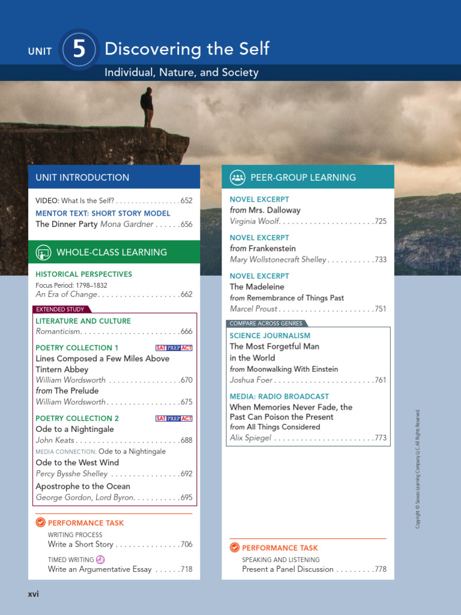The height and width of the screenshot is (615, 461).
Task: Click checkmark icon beside left Performance Task
Action: [x=40, y=523]
